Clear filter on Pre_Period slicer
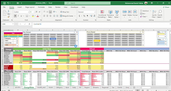The image size is (171, 91). point(77,32)
